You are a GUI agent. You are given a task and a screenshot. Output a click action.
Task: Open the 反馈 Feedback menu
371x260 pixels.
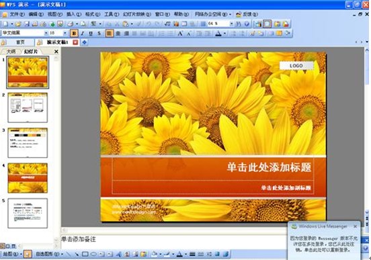click(247, 14)
